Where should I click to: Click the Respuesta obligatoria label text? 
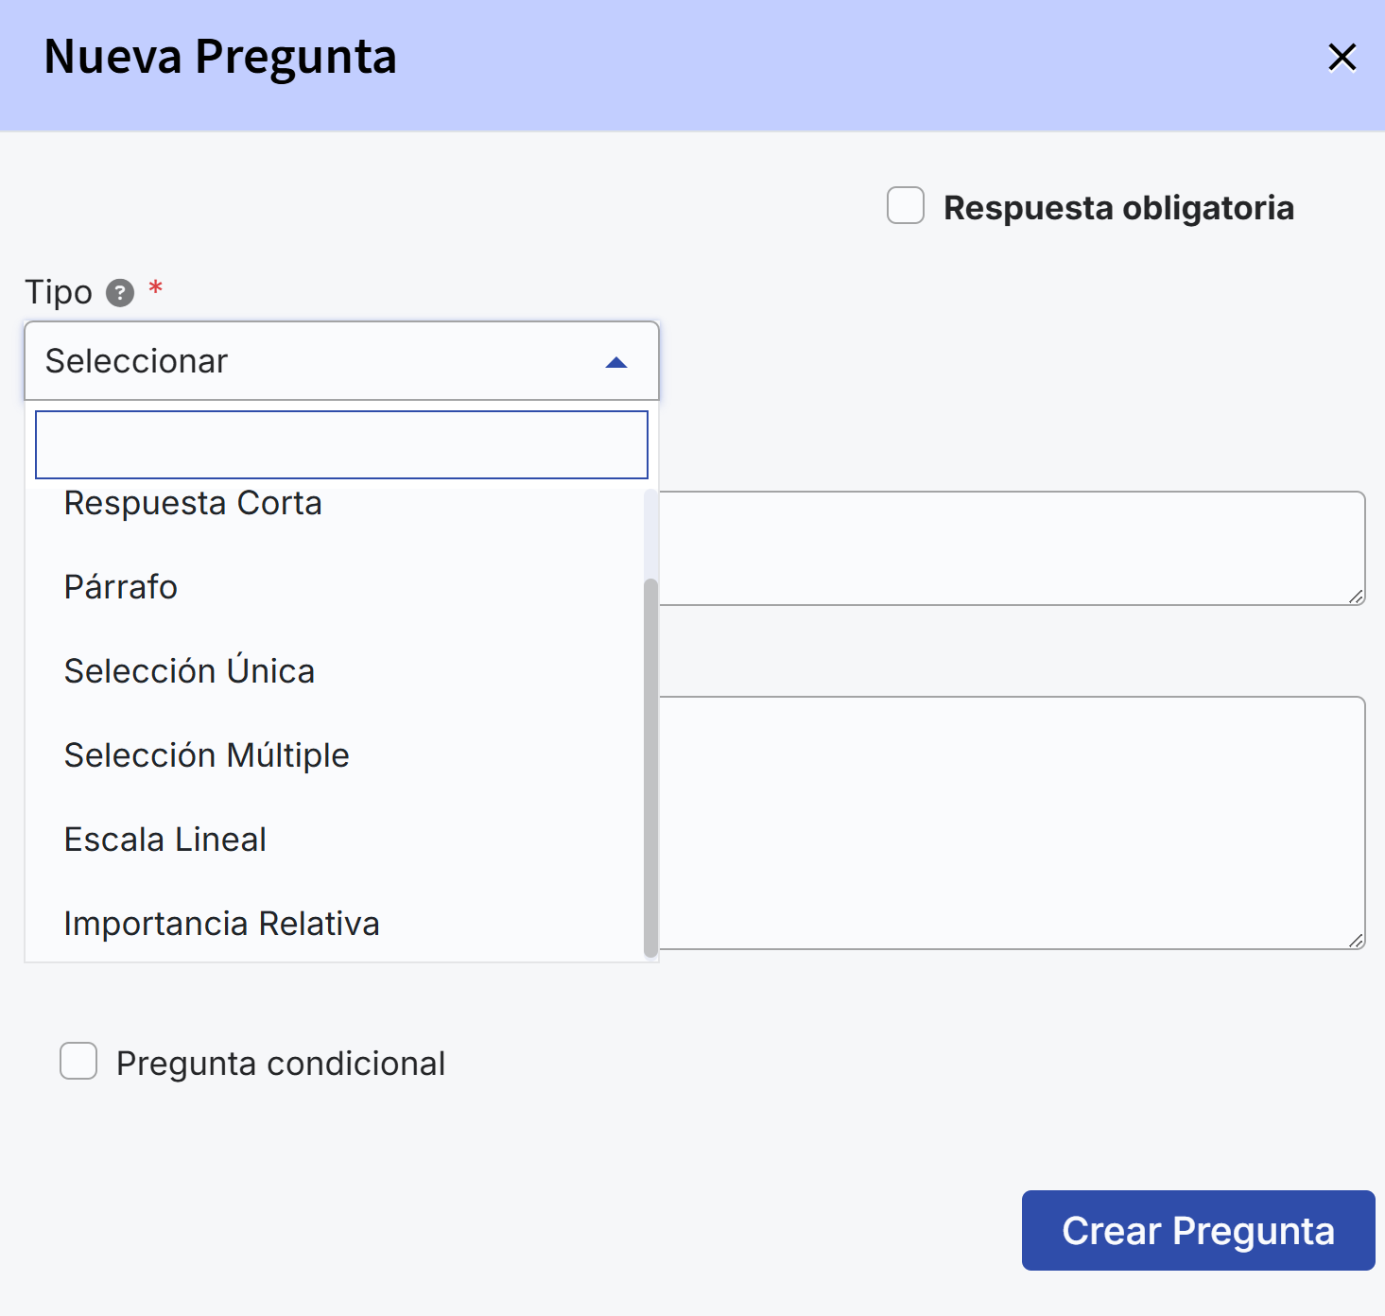1118,208
